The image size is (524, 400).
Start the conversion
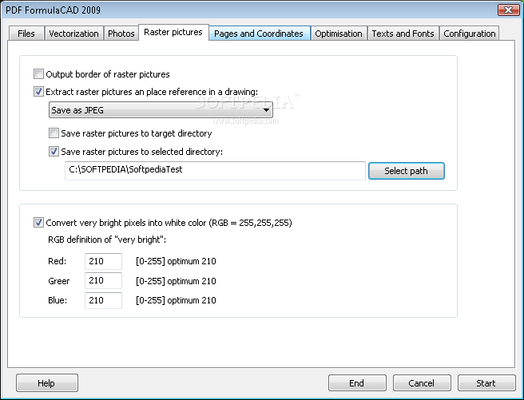(x=486, y=383)
